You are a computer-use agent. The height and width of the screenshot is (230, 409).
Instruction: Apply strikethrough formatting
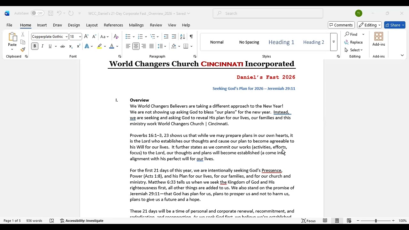[63, 46]
